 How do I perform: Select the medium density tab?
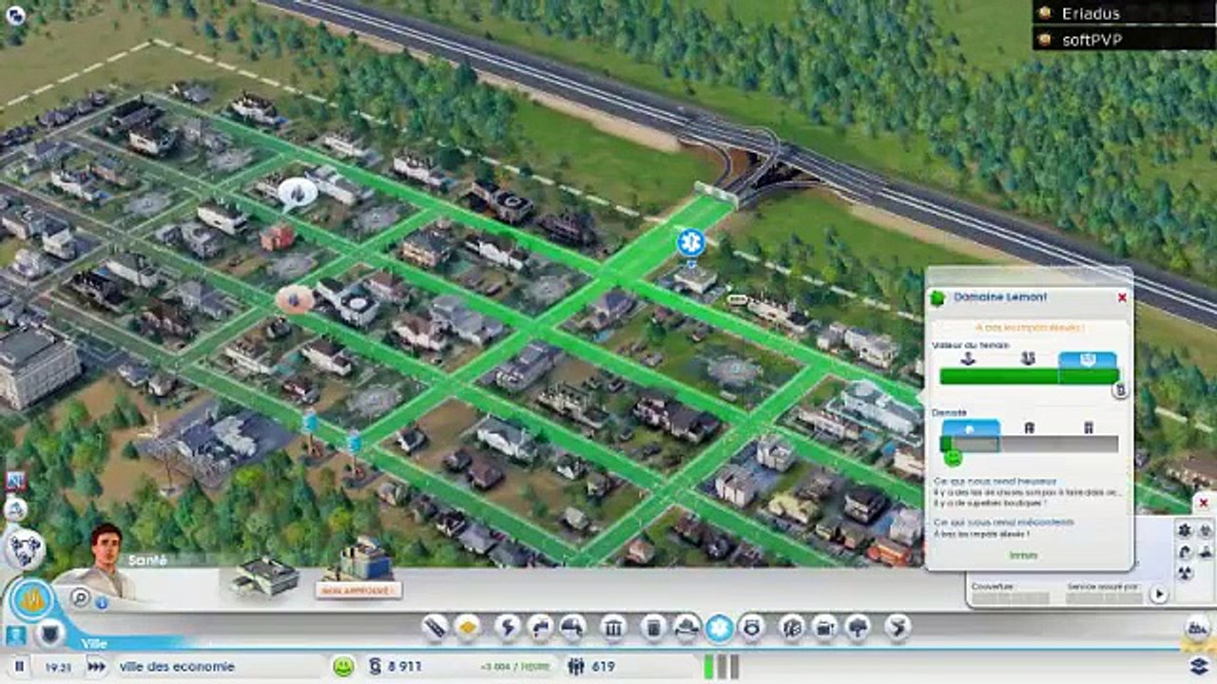(1029, 429)
